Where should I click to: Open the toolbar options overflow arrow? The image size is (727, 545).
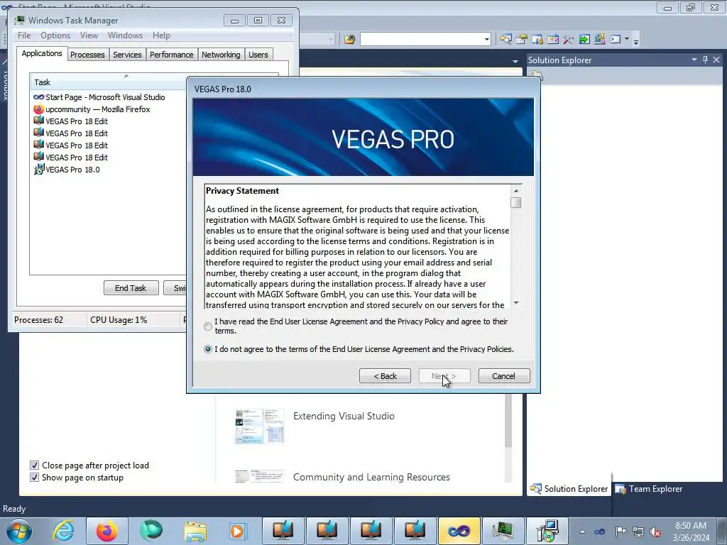tap(636, 41)
